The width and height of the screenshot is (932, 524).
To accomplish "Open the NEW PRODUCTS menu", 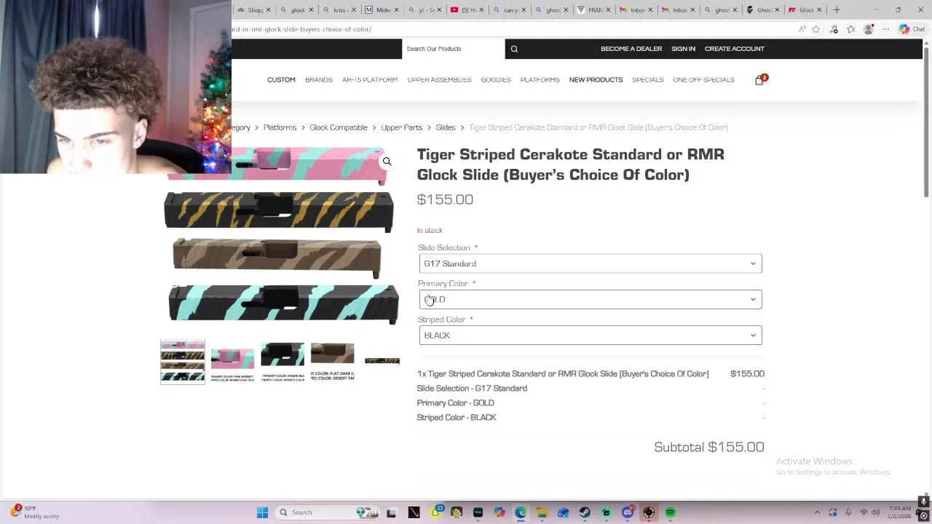I will tap(596, 80).
